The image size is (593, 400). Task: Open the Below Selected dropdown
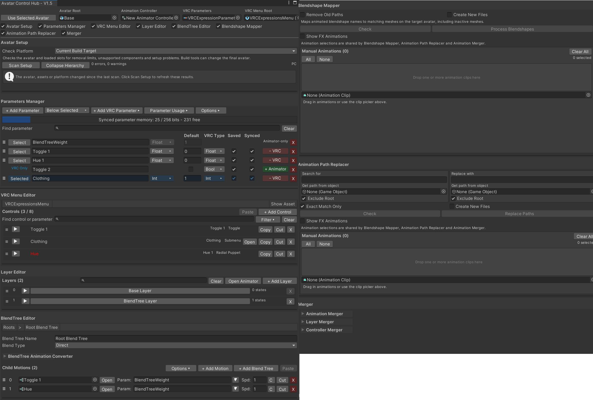coord(67,110)
